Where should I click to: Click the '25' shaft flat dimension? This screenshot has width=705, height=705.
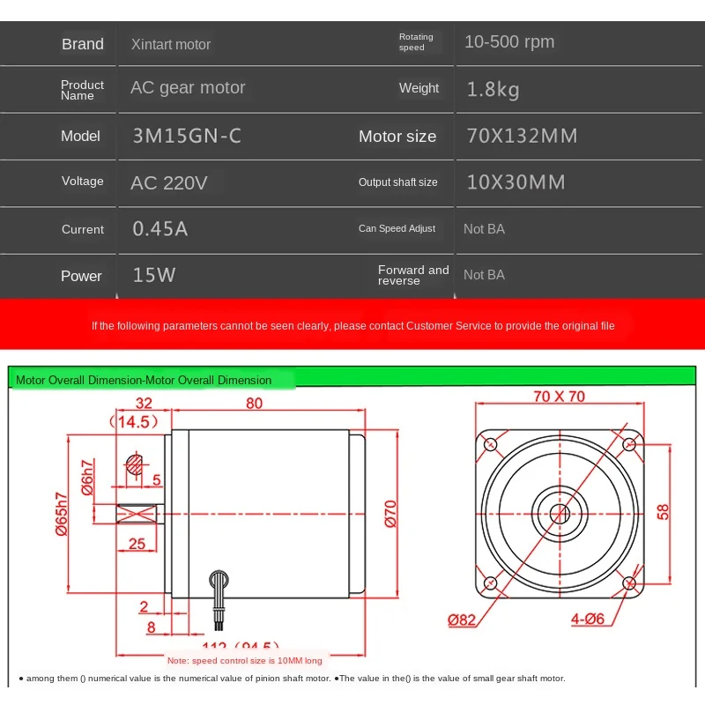point(137,544)
